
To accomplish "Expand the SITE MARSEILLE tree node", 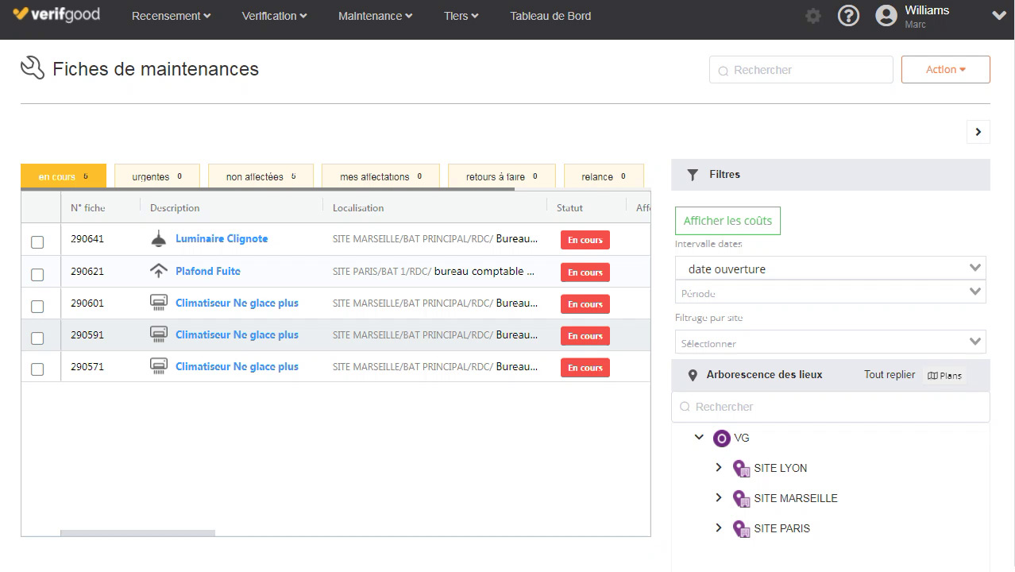I will pos(719,498).
